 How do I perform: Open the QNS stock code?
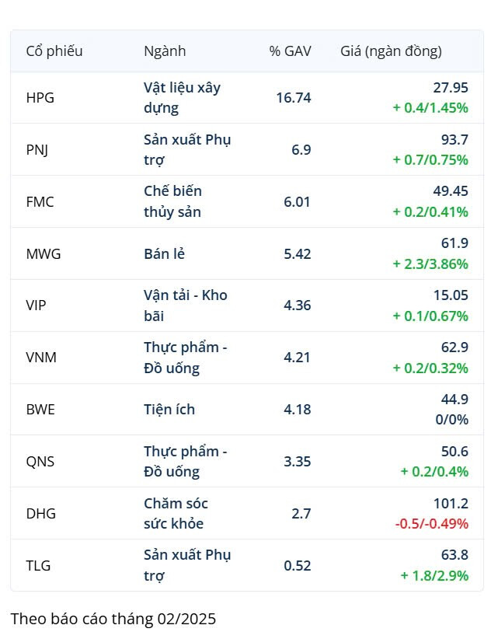pos(40,461)
